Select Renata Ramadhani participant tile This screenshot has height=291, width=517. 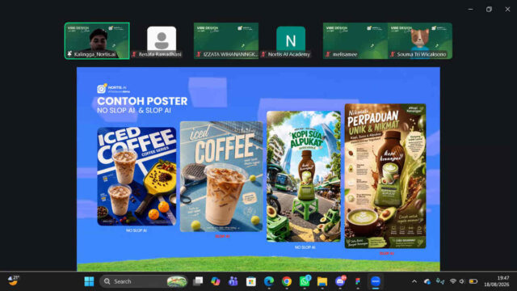point(162,41)
